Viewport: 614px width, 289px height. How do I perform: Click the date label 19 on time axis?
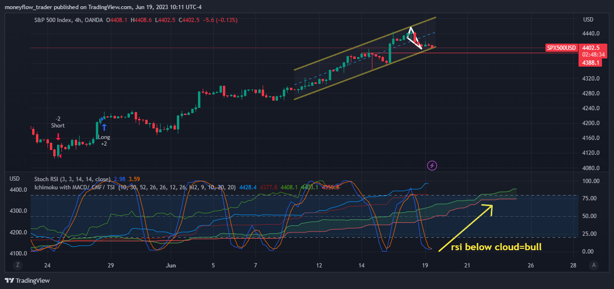click(x=425, y=265)
